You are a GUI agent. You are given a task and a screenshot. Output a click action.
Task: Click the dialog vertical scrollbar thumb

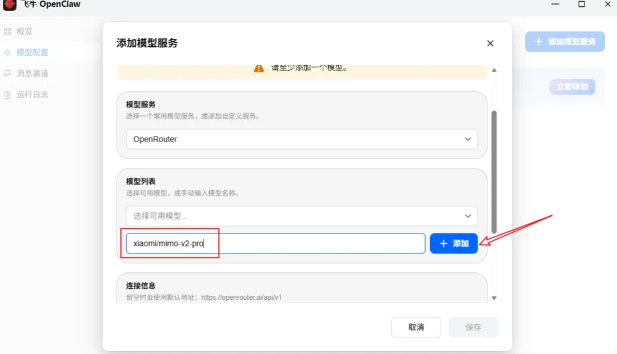click(x=494, y=172)
